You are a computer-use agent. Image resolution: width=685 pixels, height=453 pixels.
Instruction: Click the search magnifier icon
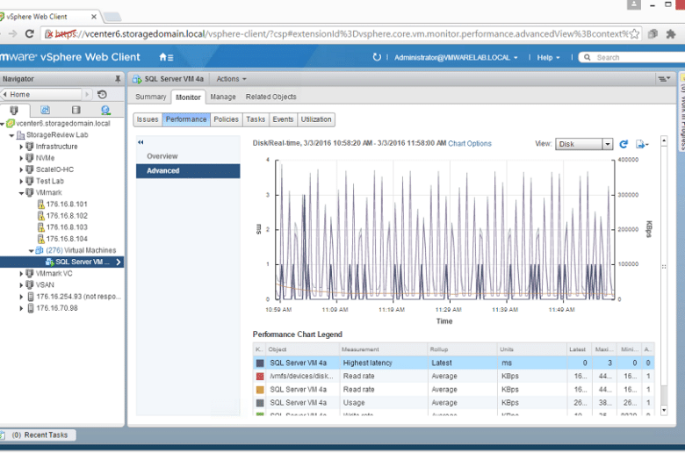[x=588, y=57]
